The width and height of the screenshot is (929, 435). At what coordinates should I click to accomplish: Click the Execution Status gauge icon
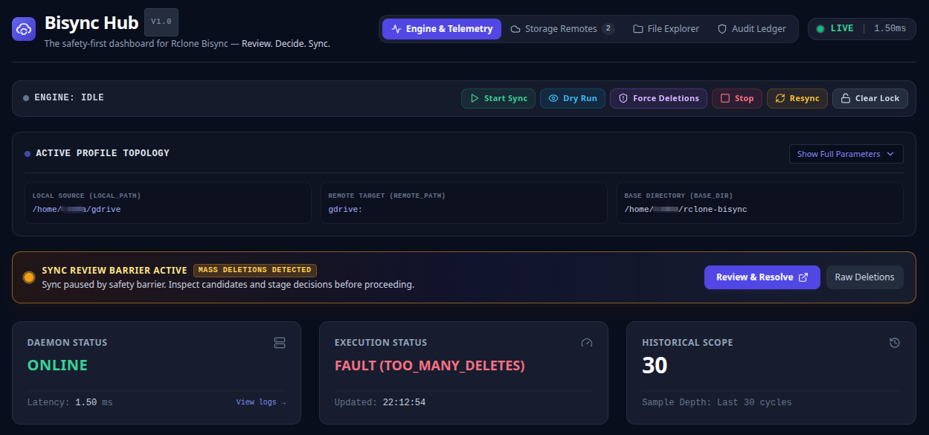coord(587,343)
